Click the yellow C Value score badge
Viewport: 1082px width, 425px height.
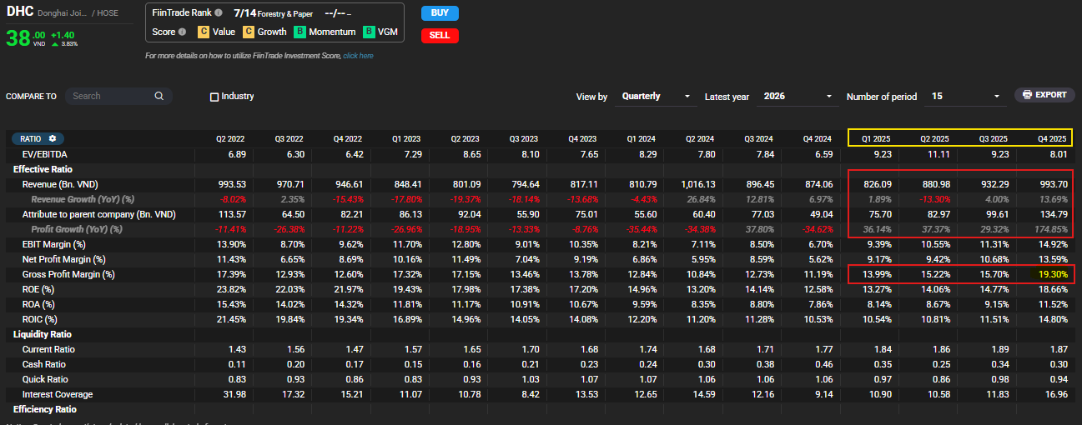pyautogui.click(x=203, y=32)
